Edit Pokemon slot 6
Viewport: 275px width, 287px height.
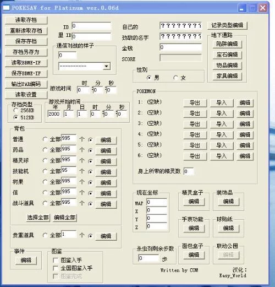click(245, 156)
